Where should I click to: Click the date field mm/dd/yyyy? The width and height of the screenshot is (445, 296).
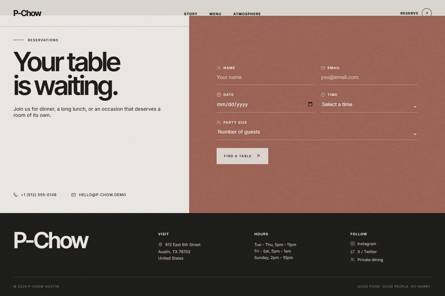[x=265, y=105]
